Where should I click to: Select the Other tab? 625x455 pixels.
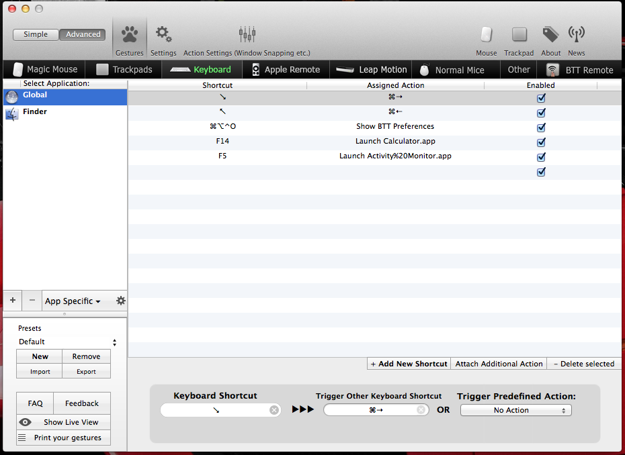point(519,70)
